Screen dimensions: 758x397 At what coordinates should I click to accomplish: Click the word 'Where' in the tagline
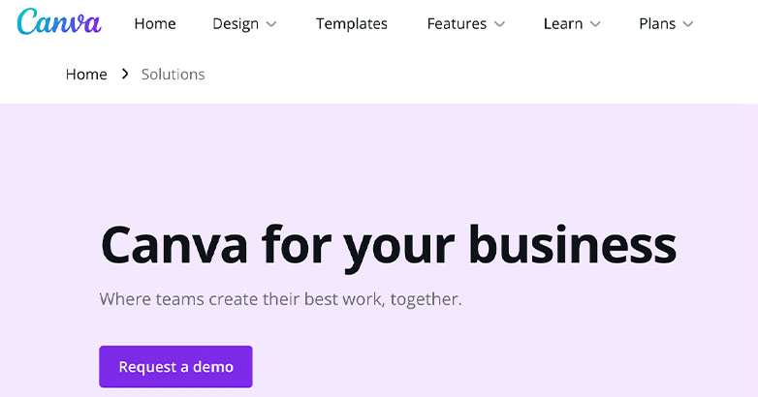[x=125, y=299]
